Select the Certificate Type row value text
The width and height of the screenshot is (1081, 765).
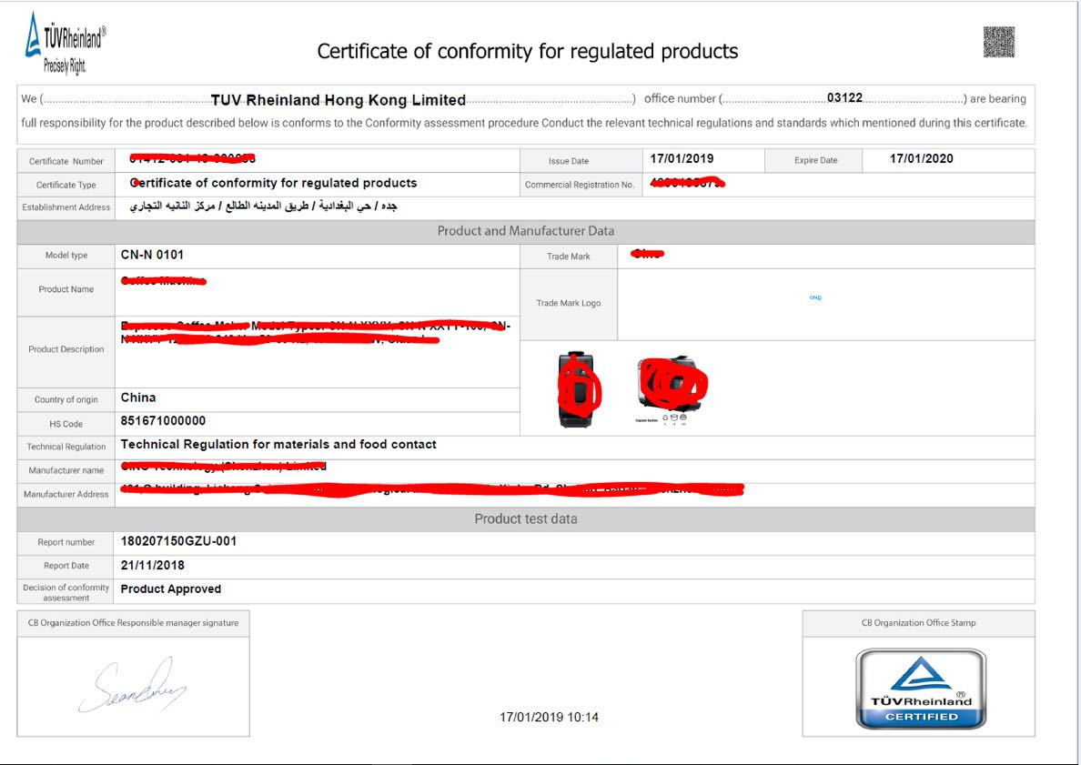point(274,183)
